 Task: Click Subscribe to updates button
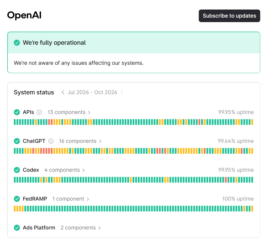pyautogui.click(x=229, y=16)
